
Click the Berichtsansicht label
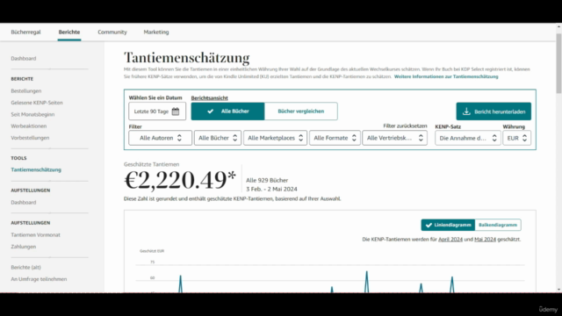[209, 97]
